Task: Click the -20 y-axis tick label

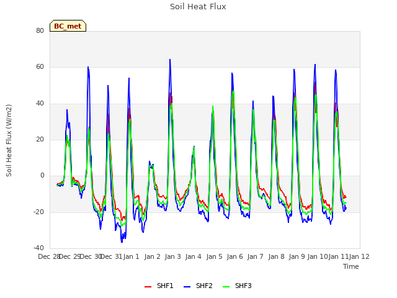Action: (38, 212)
